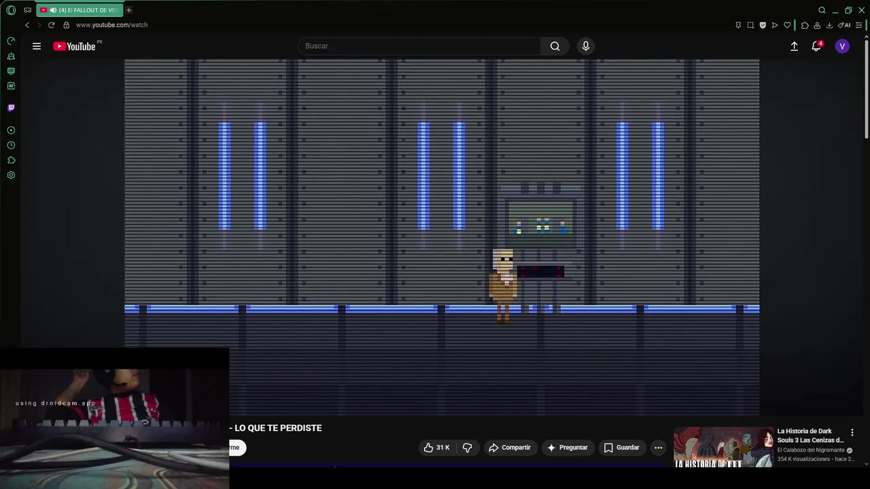The height and width of the screenshot is (489, 870).
Task: Open GX Control speedometer in sidebar
Action: pos(11,41)
